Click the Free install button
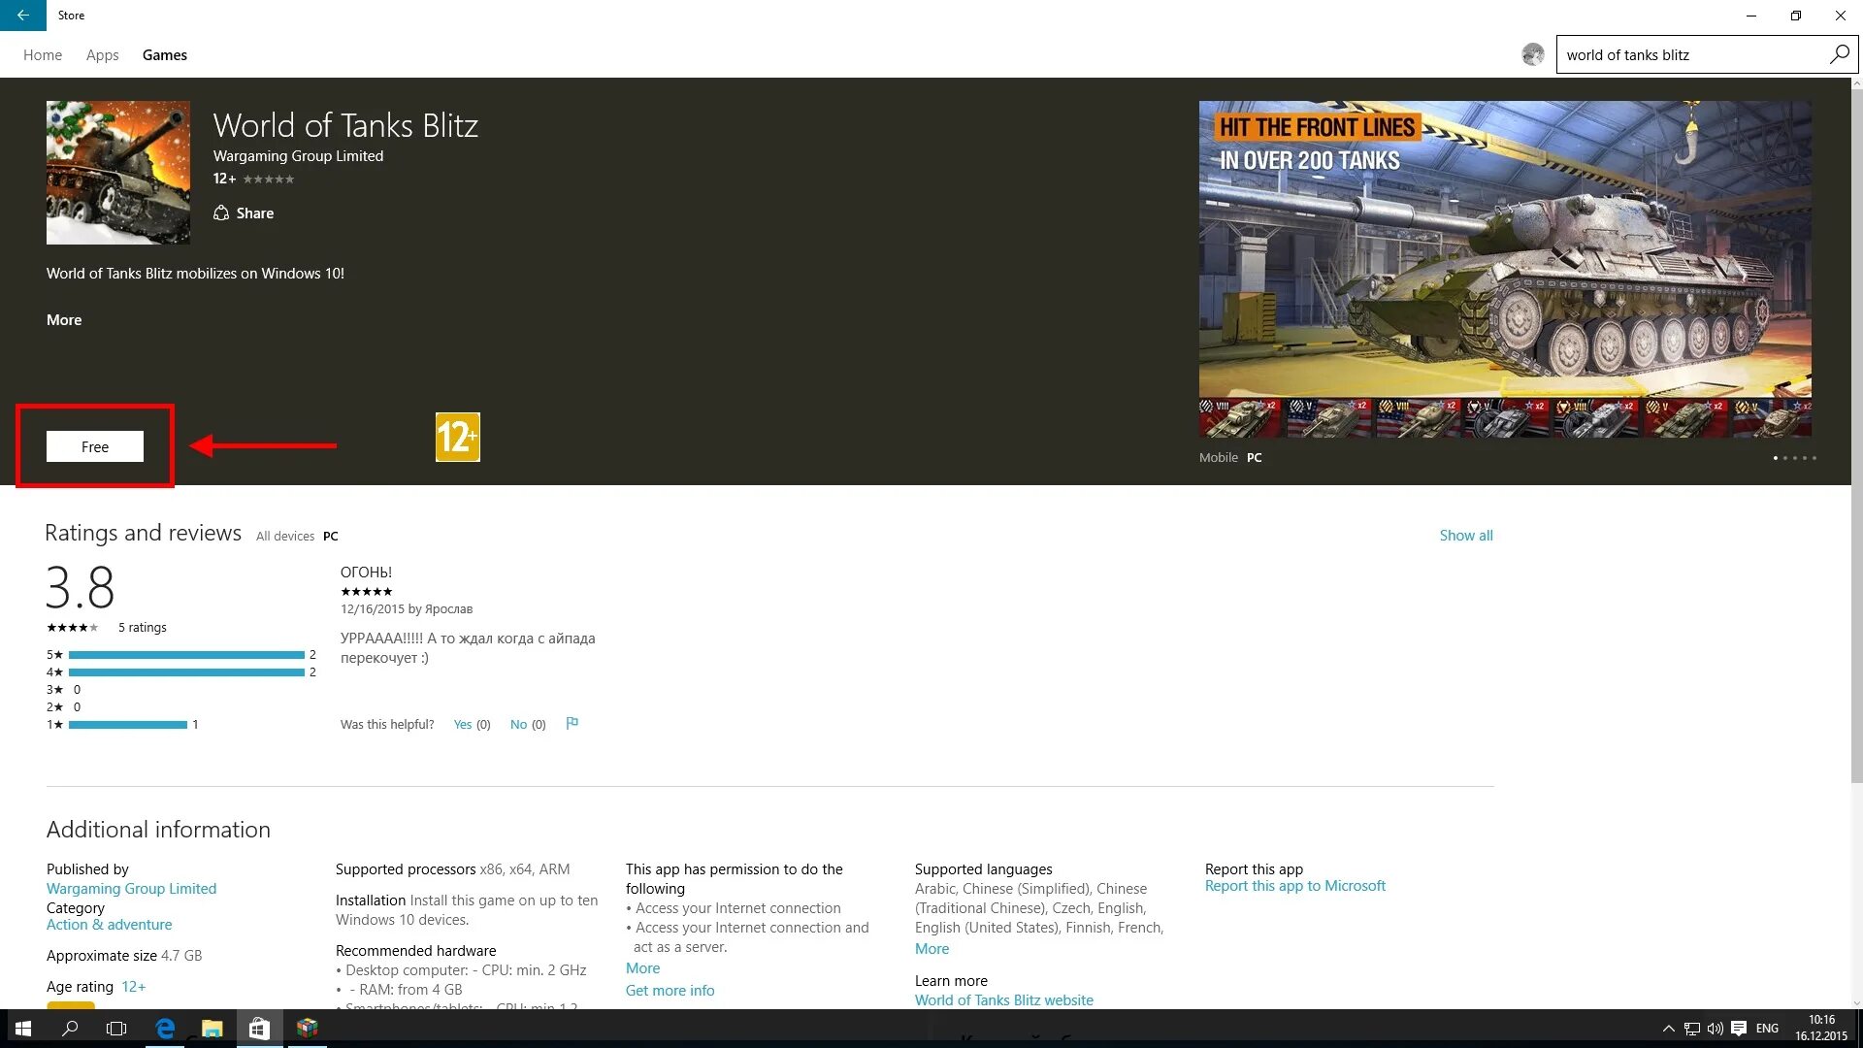Image resolution: width=1863 pixels, height=1048 pixels. pyautogui.click(x=95, y=446)
